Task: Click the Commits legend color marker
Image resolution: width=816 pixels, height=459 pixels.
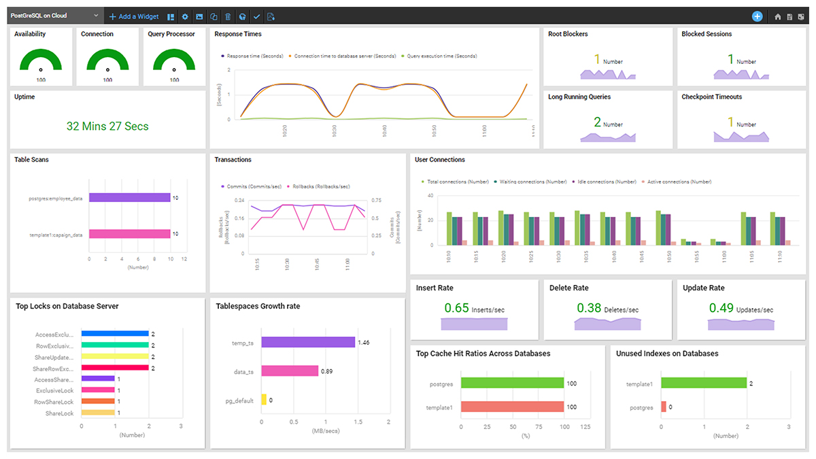Action: point(222,186)
